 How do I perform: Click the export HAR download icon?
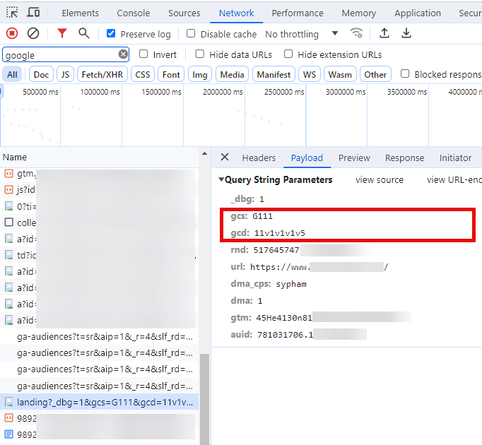tap(406, 33)
